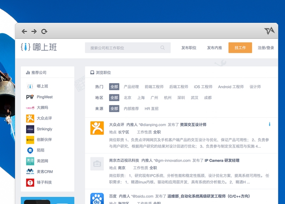Select 全部 in the 来源 filter row
Screen dimensions: 285x204
[x=114, y=109]
